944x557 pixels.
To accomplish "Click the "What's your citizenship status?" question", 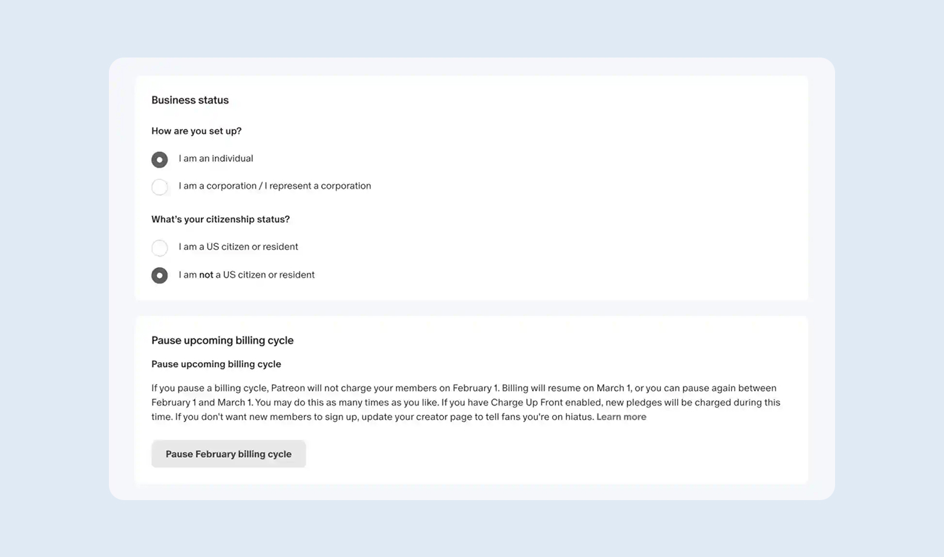I will coord(220,219).
